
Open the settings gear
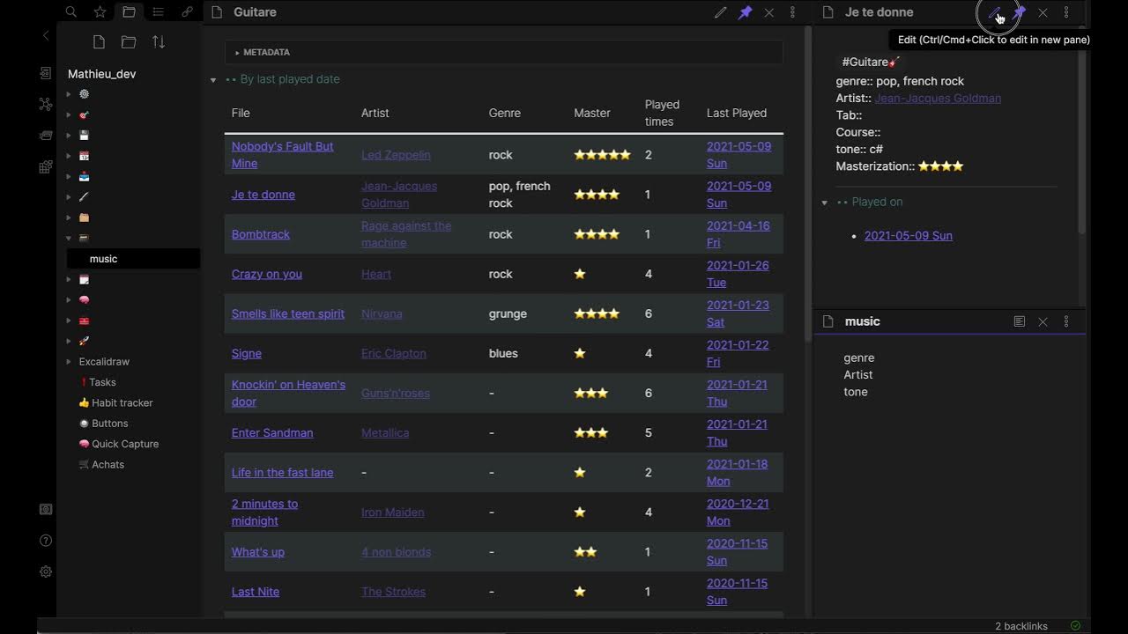tap(46, 571)
